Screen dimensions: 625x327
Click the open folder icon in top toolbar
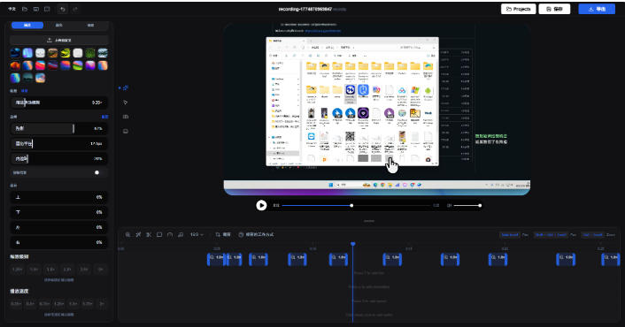click(25, 9)
